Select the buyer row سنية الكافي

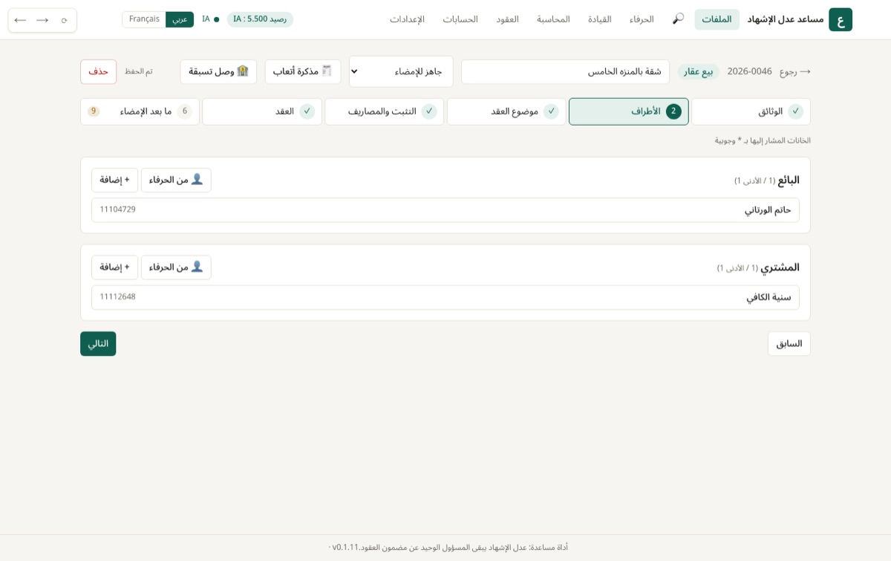click(x=446, y=297)
